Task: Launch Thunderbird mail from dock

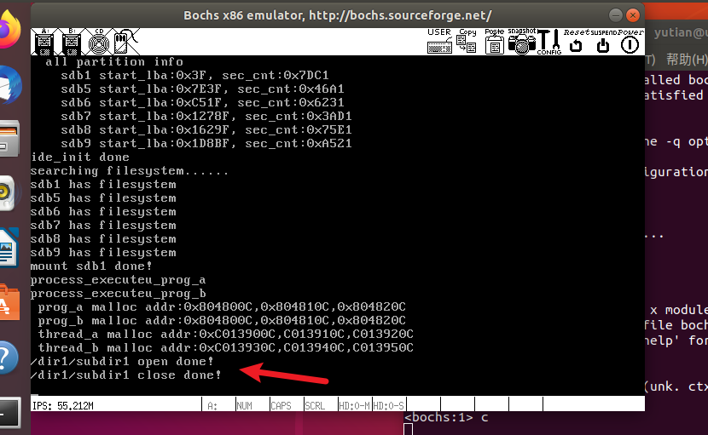Action: [x=9, y=83]
